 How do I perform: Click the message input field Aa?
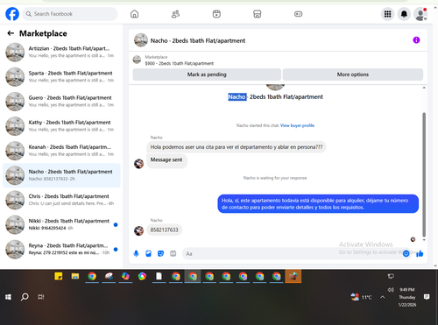(292, 253)
